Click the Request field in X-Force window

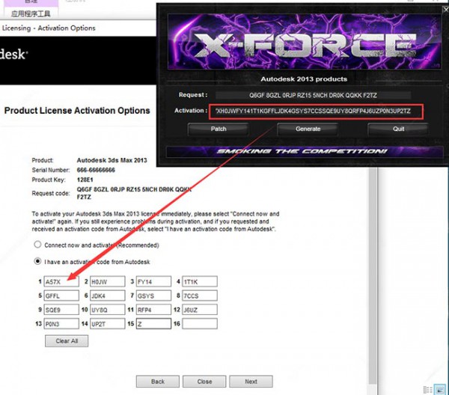pos(313,95)
